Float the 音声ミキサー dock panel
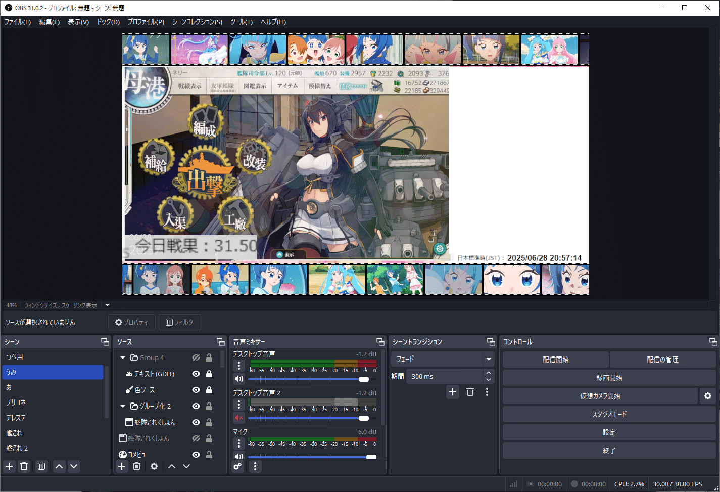Image resolution: width=720 pixels, height=492 pixels. pos(380,342)
